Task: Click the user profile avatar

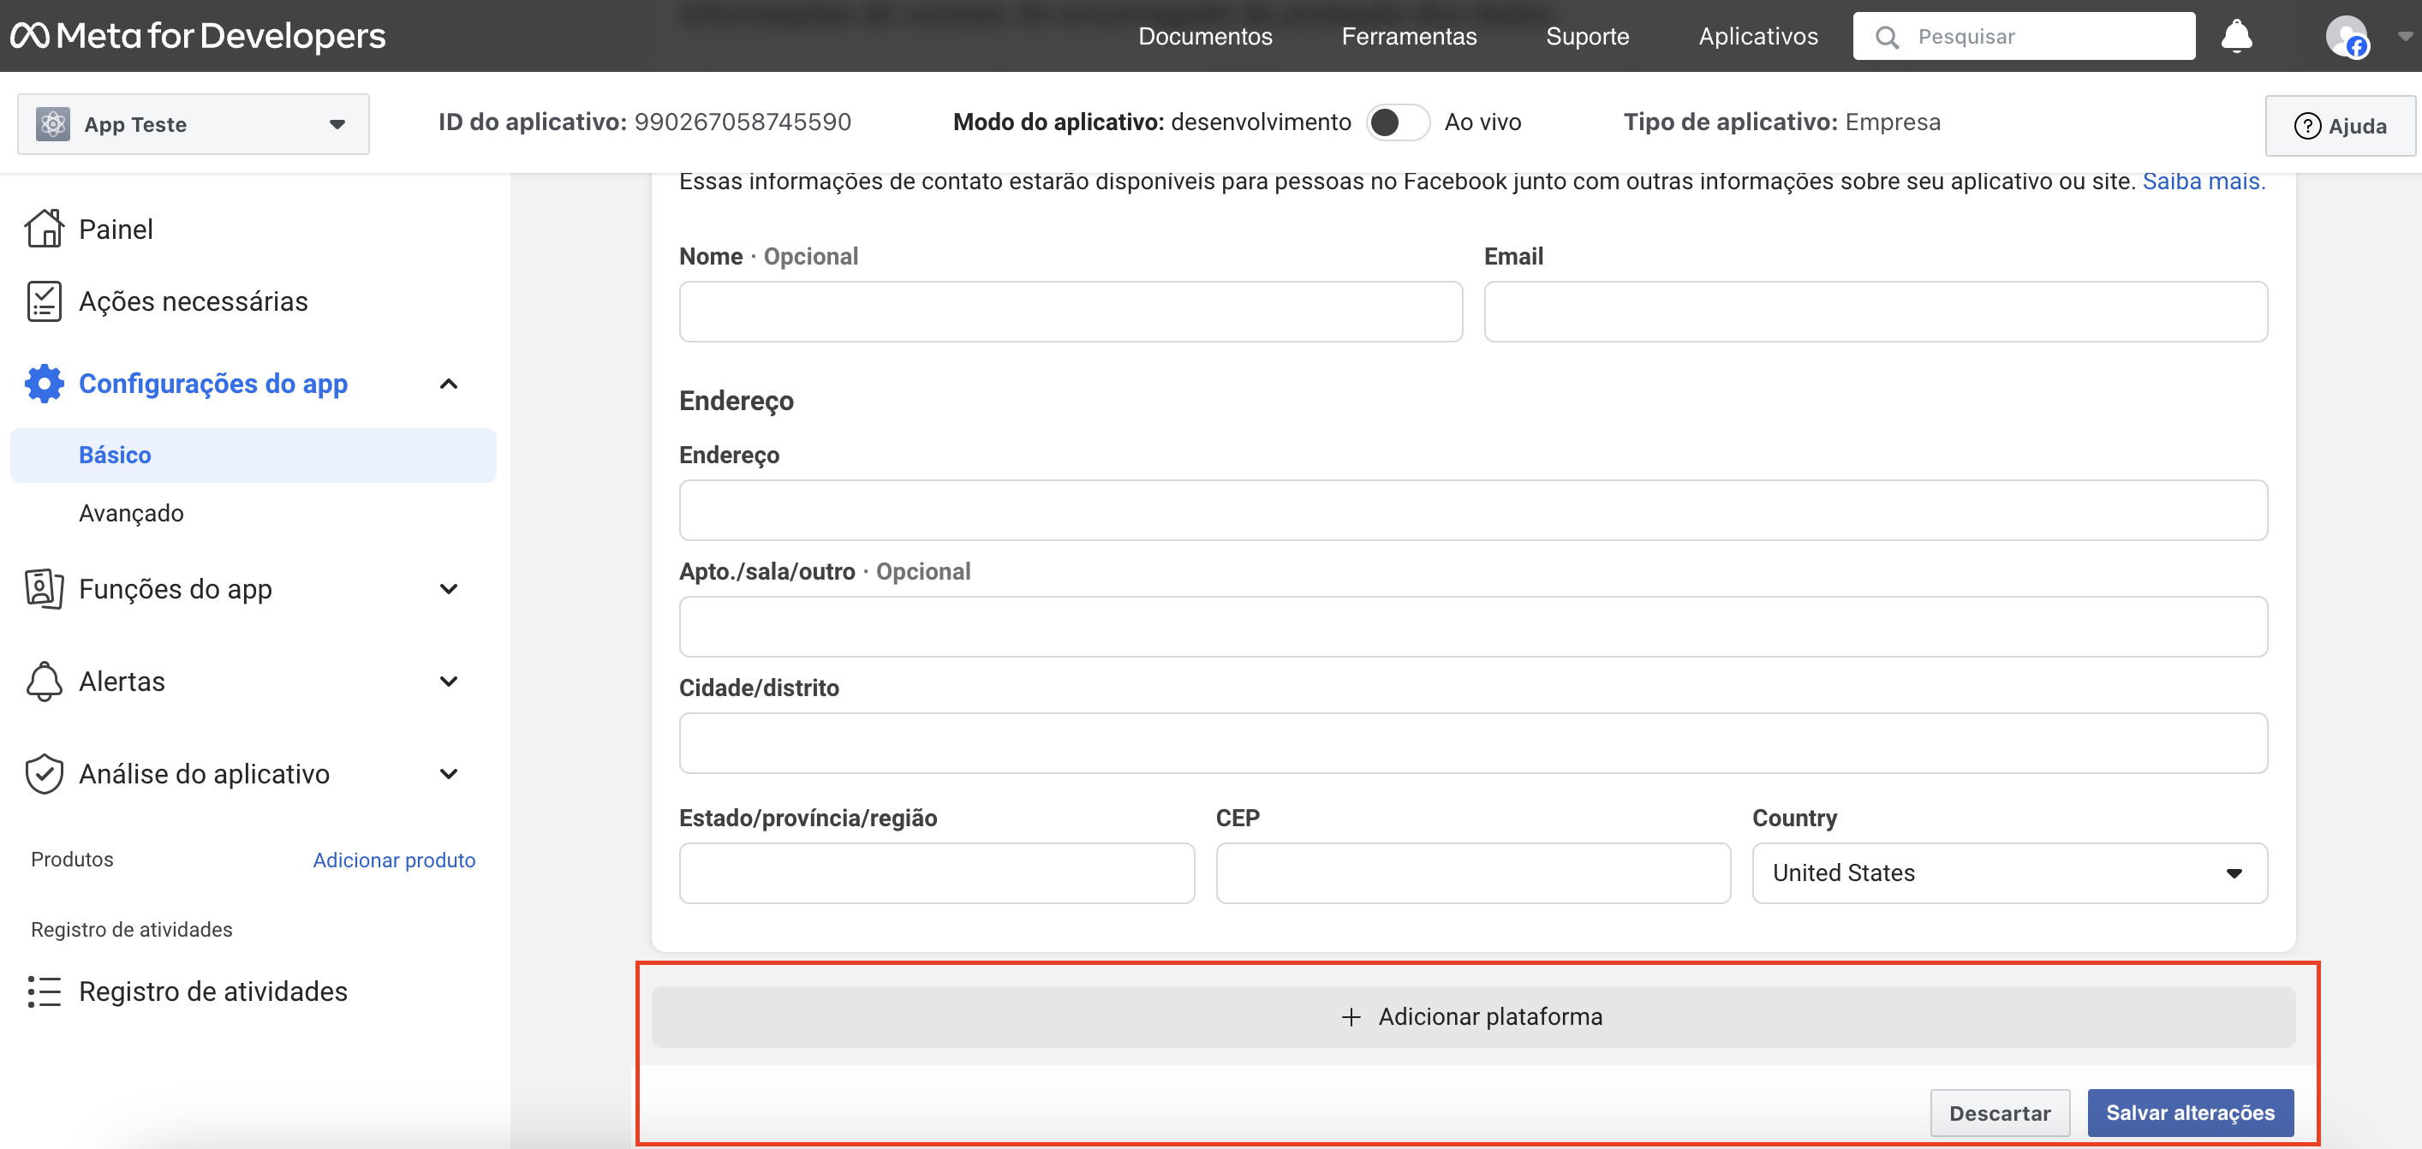Action: [x=2346, y=37]
